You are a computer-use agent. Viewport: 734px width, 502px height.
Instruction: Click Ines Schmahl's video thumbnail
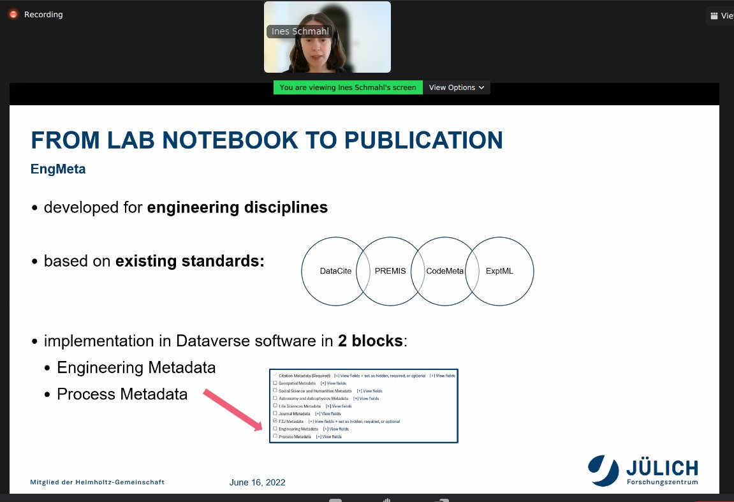(x=327, y=37)
